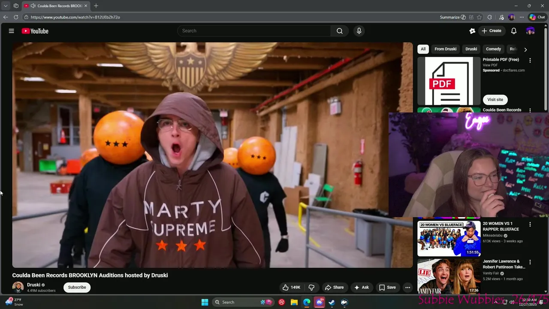Click into the YouTube search field
The width and height of the screenshot is (549, 309).
(x=254, y=31)
